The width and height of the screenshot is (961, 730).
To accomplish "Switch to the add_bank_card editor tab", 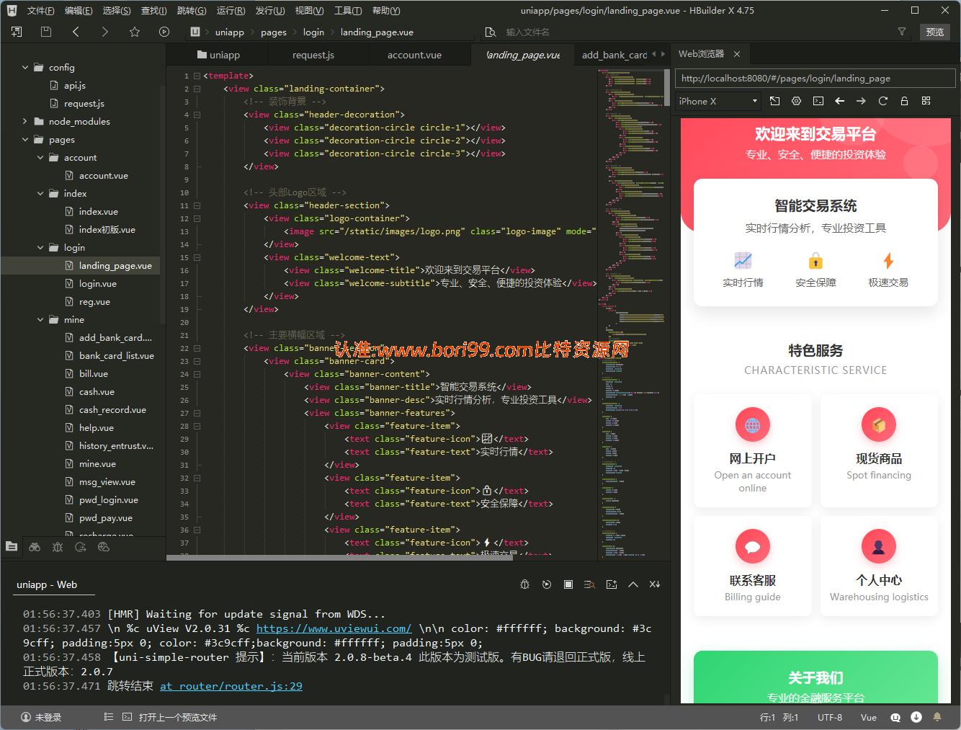I will tap(614, 55).
